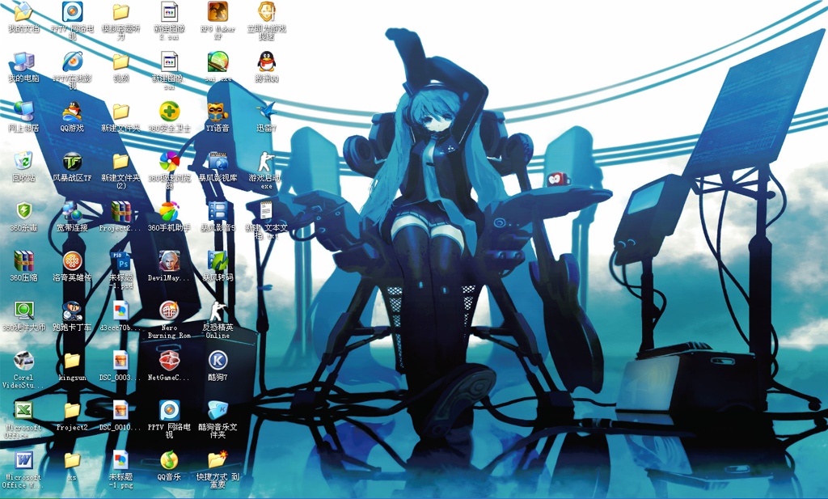Click the 新建 文本文档.txt file label
This screenshot has height=499, width=828.
267,231
